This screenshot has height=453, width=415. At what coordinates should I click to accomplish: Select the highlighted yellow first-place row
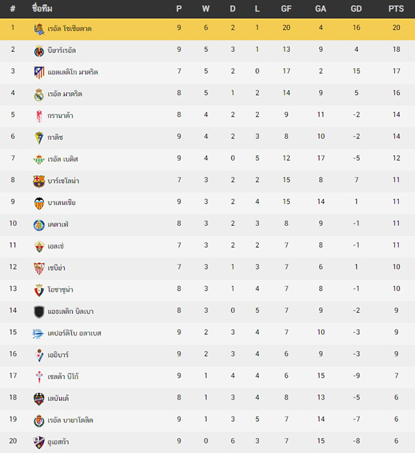click(207, 29)
